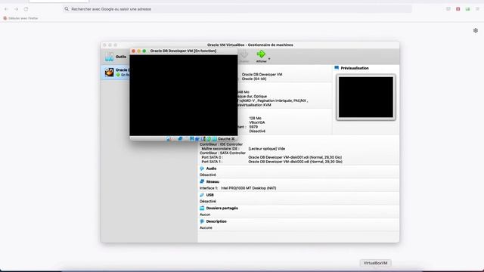Open the Audio section heading
The image size is (484, 272).
(x=211, y=168)
